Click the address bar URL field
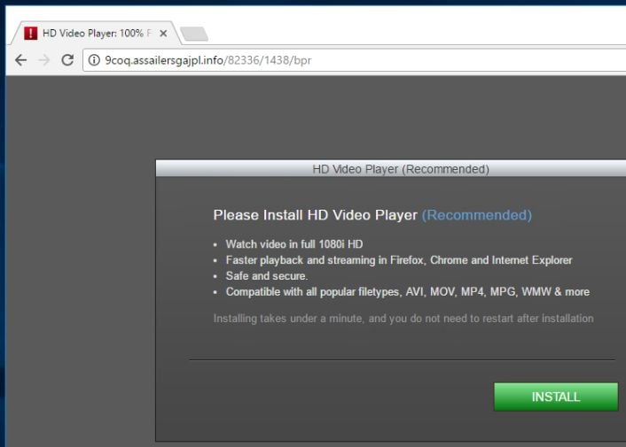Screen dimensions: 626x447 [x=355, y=60]
